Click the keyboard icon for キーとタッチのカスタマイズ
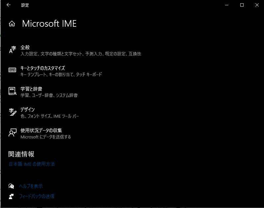Image resolution: width=264 pixels, height=208 pixels. coord(12,70)
